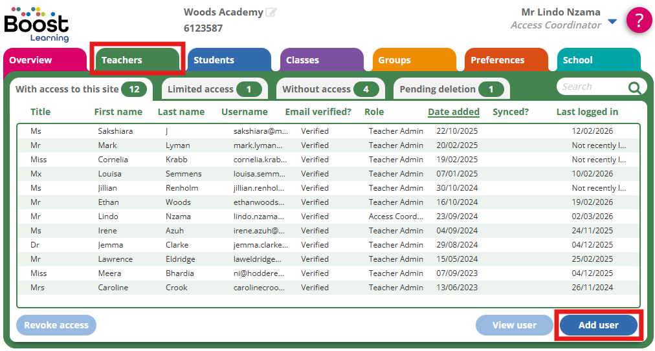Click the edit pencil next to Woods Academy
655x351 pixels.
[271, 12]
